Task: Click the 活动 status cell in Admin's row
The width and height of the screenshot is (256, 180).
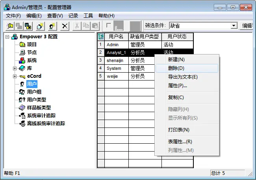Action: 178,45
